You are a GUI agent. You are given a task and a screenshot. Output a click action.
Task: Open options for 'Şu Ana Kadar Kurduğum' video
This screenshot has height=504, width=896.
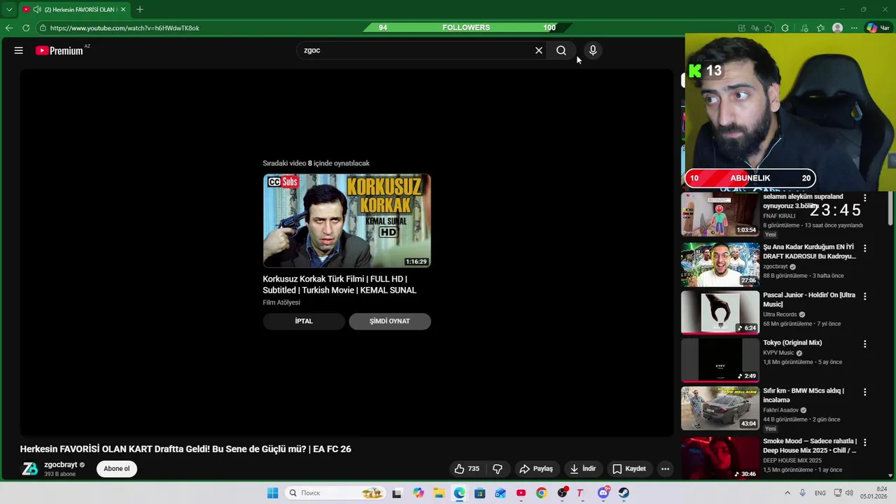pos(864,248)
